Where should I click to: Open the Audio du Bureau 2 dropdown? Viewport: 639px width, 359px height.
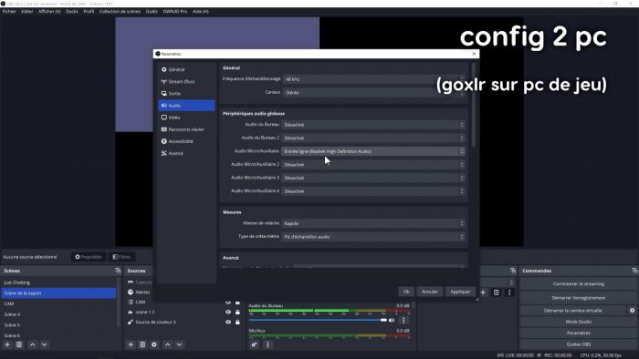373,138
